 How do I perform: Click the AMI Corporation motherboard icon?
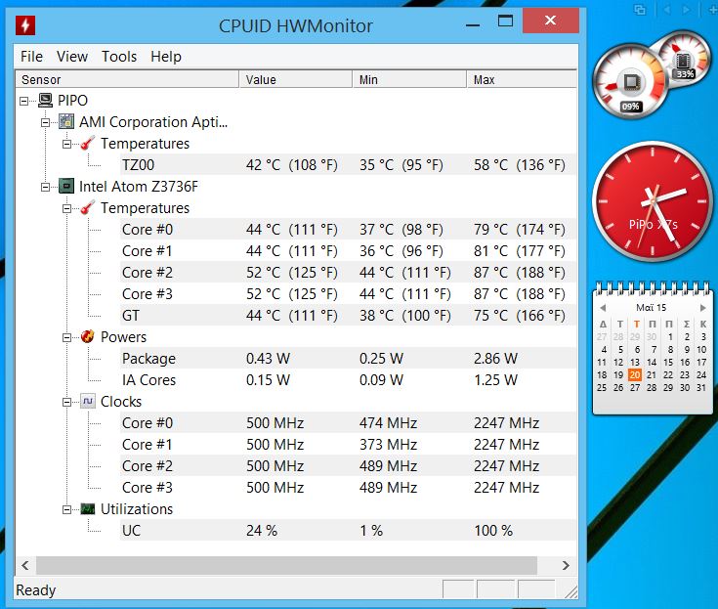(x=66, y=122)
